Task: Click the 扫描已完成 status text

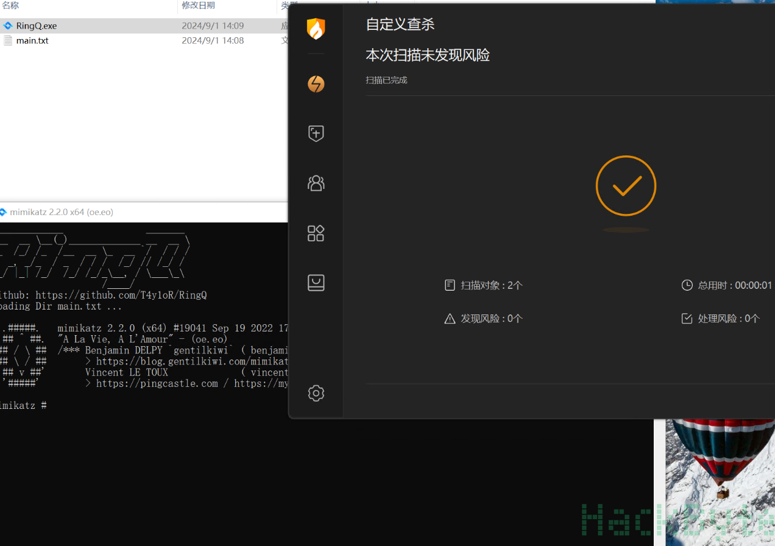Action: pos(386,80)
